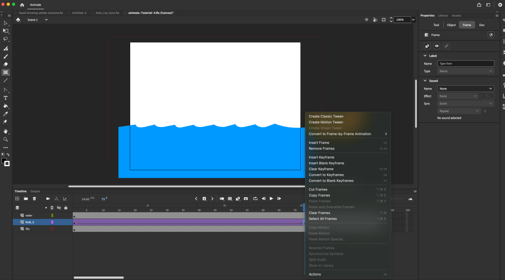Select the Eraser tool
This screenshot has height=280, width=505.
(x=6, y=64)
